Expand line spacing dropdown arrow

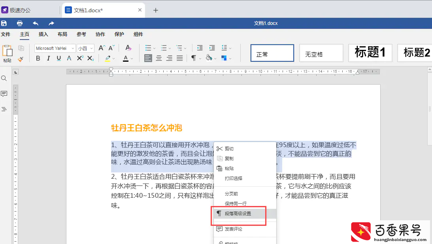[230, 48]
